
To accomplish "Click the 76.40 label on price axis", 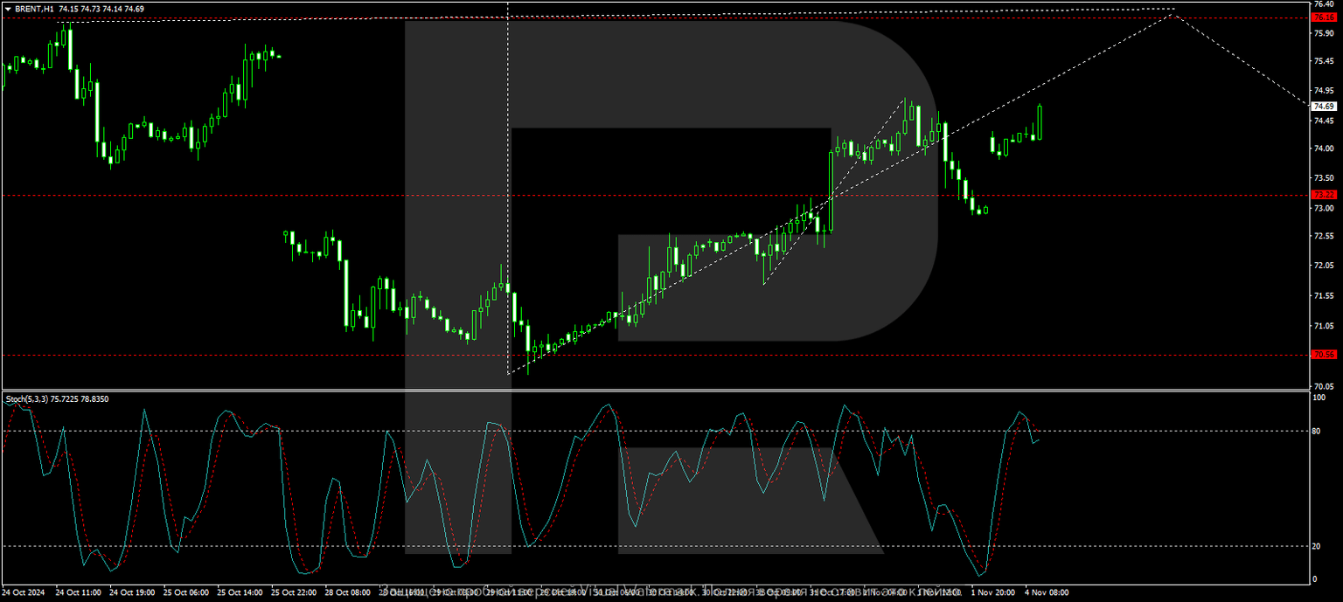I will click(1322, 4).
